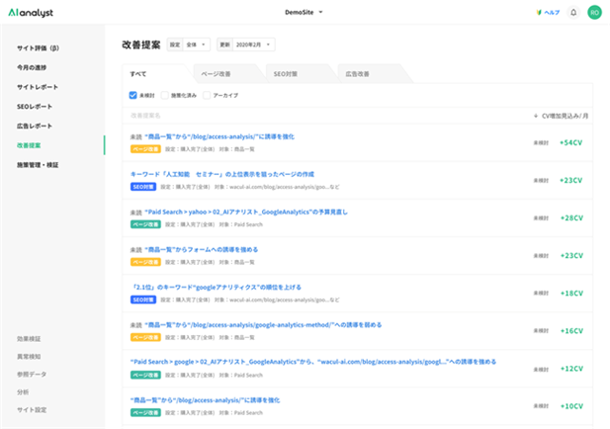Click the +18CV value

tap(571, 294)
